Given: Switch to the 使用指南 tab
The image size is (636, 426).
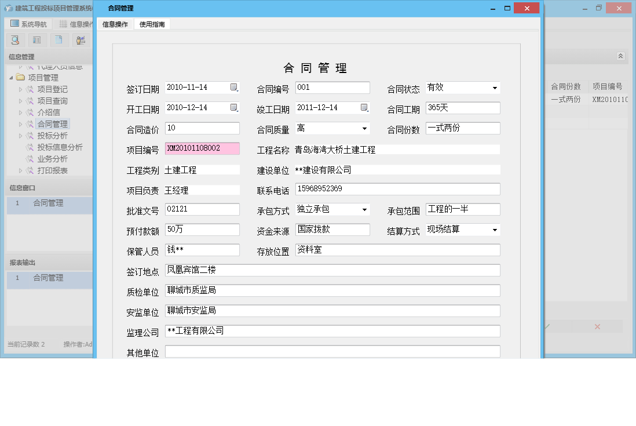Looking at the screenshot, I should tap(152, 24).
